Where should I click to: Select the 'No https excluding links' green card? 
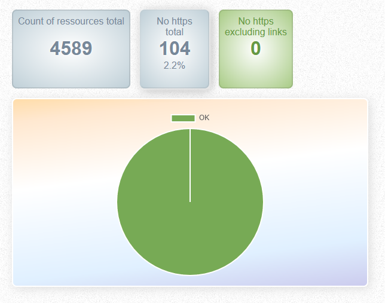pos(256,49)
